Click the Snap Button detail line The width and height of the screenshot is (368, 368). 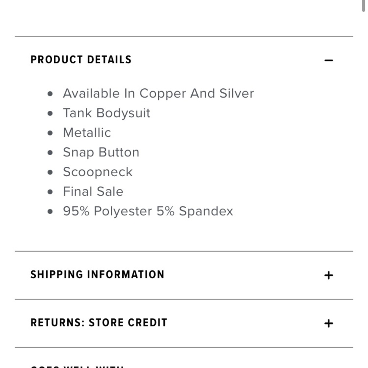point(101,152)
